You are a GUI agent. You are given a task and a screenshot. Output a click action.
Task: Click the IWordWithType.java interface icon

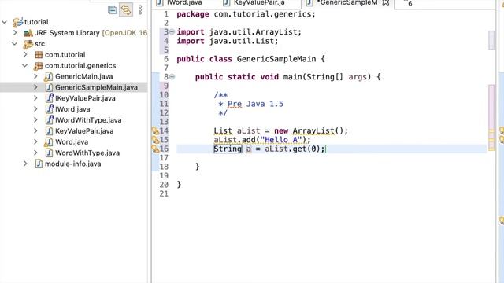pyautogui.click(x=49, y=119)
